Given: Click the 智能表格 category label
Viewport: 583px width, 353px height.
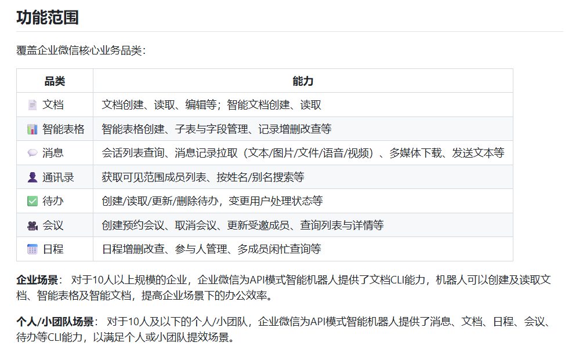Looking at the screenshot, I should tap(63, 129).
